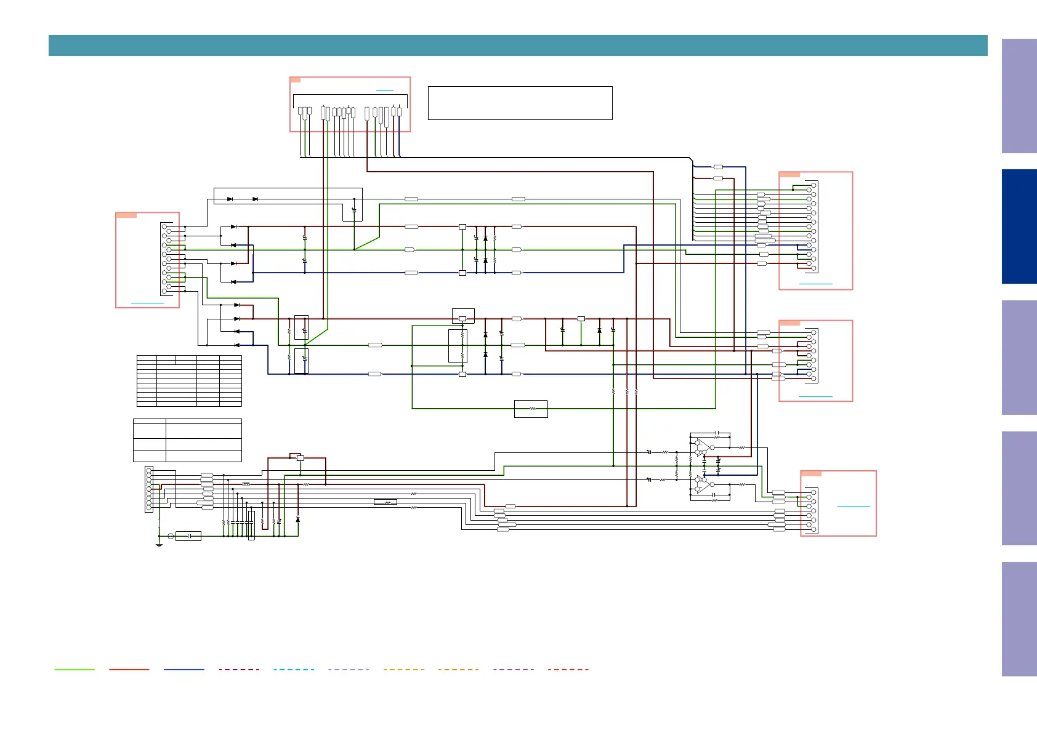Click the solid blue legend line
This screenshot has width=1037, height=733.
coord(184,669)
